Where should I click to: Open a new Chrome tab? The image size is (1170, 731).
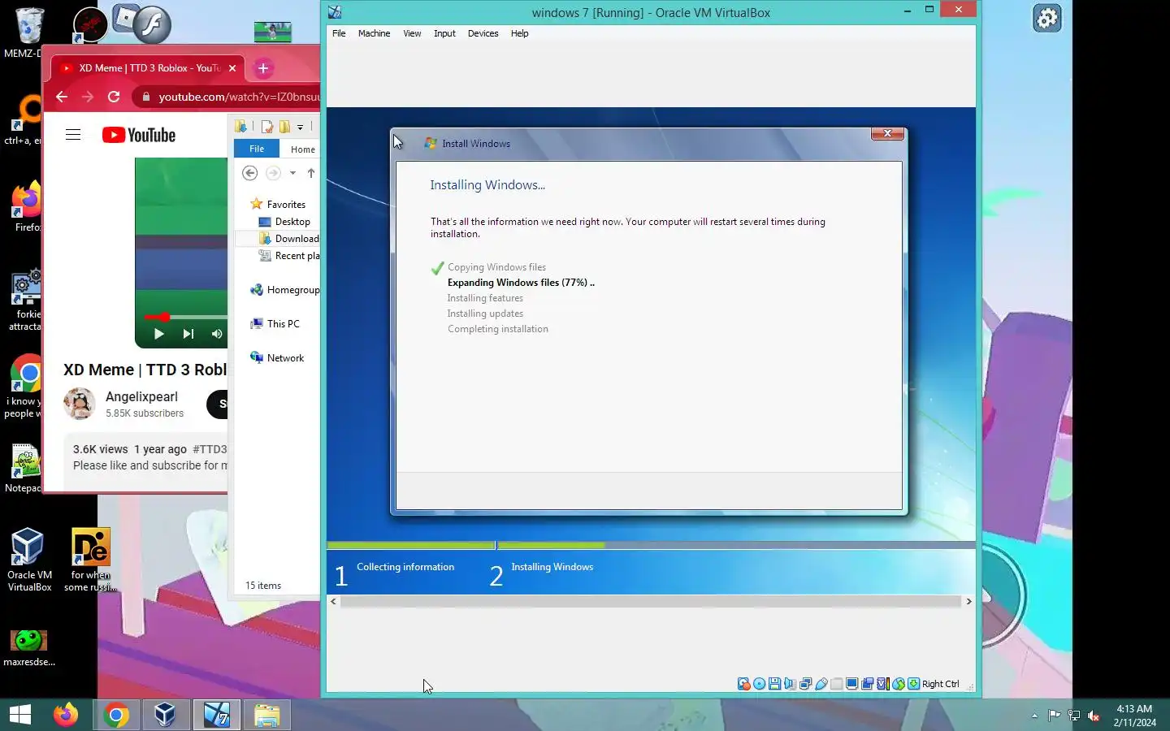coord(263,68)
